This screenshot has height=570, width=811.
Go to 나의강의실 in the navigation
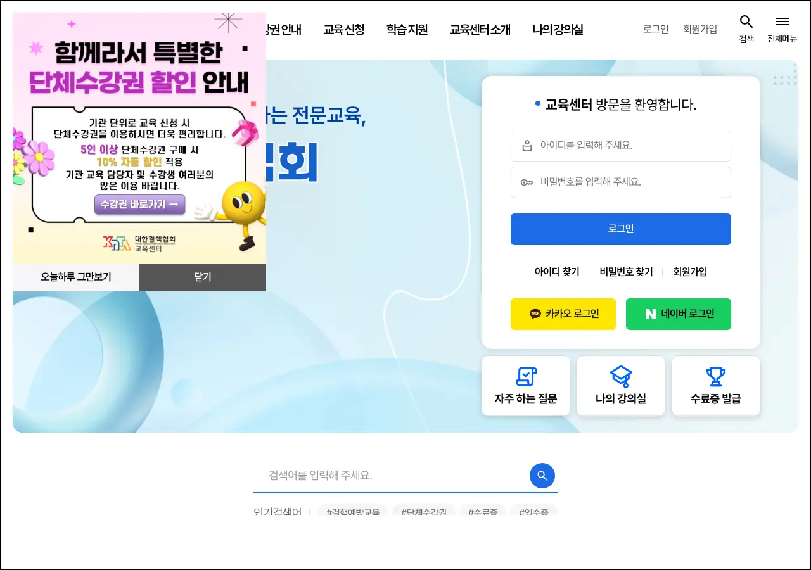coord(558,30)
